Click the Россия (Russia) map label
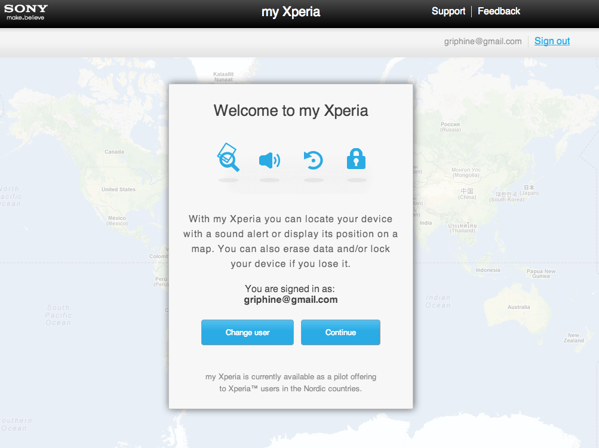The width and height of the screenshot is (599, 448). point(450,127)
